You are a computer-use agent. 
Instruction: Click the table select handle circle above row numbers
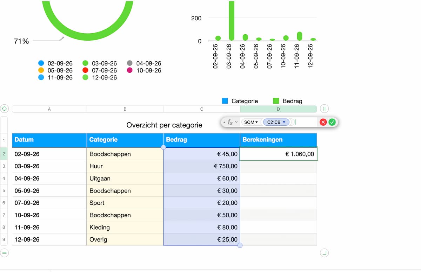point(5,109)
